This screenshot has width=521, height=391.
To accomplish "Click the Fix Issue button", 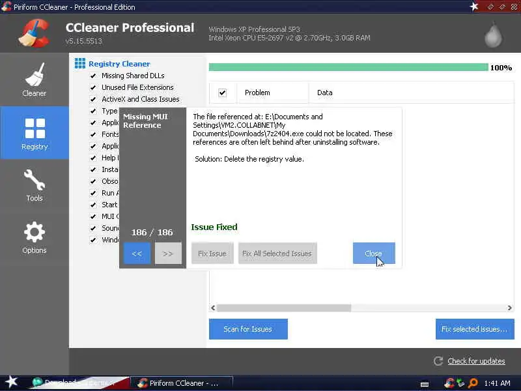I will (x=212, y=253).
